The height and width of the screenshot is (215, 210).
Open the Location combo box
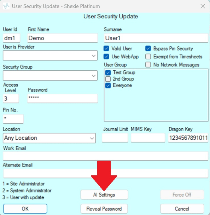click(49, 138)
